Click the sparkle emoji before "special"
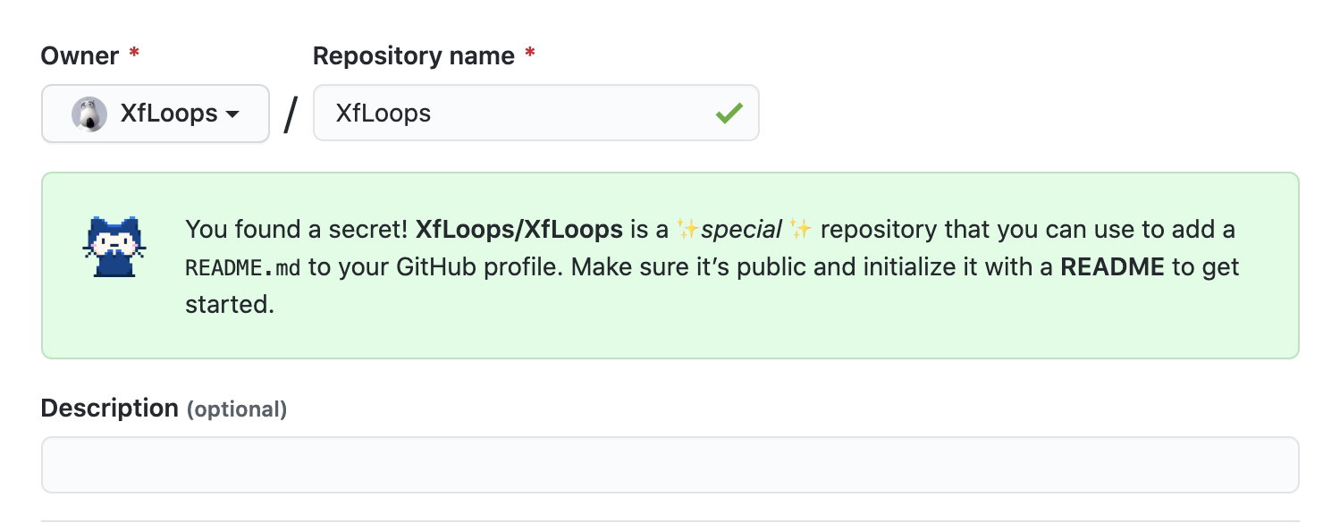This screenshot has height=531, width=1323. pos(687,230)
